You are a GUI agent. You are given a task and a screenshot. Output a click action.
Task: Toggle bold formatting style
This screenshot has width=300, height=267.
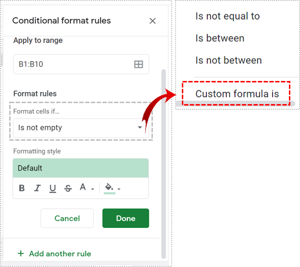(22, 188)
